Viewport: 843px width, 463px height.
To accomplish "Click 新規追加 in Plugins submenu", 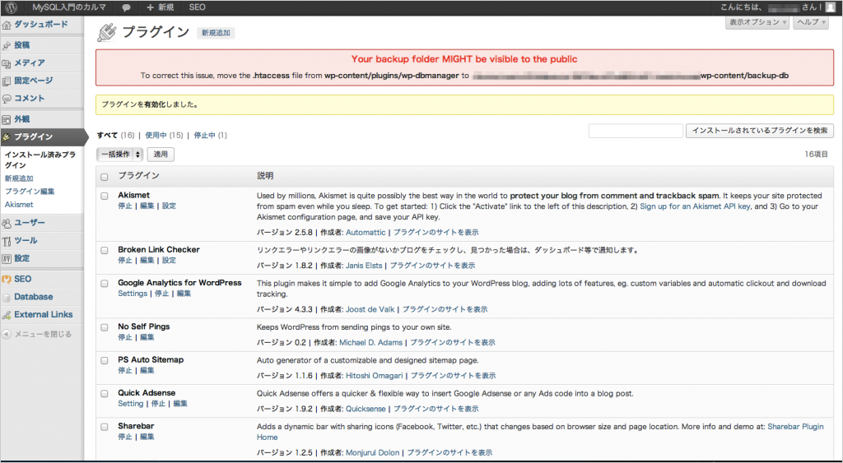I will pos(19,178).
